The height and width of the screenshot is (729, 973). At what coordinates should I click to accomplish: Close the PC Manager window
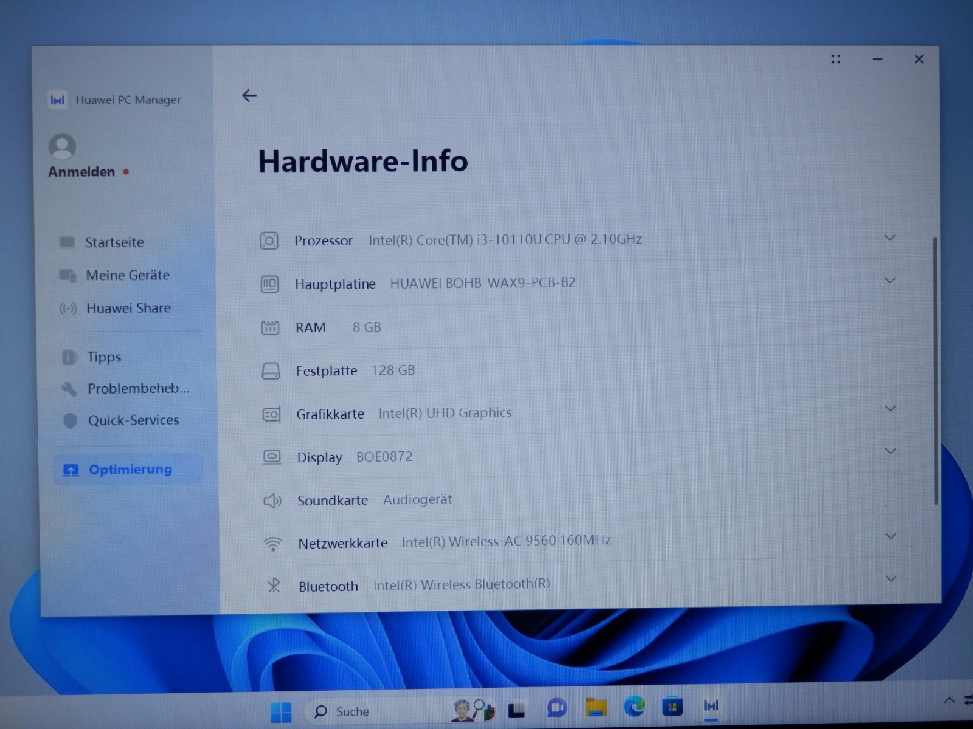coord(919,59)
